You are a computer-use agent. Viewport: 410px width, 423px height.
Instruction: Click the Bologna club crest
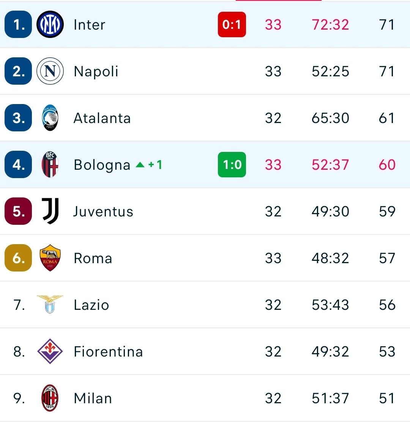(x=50, y=165)
